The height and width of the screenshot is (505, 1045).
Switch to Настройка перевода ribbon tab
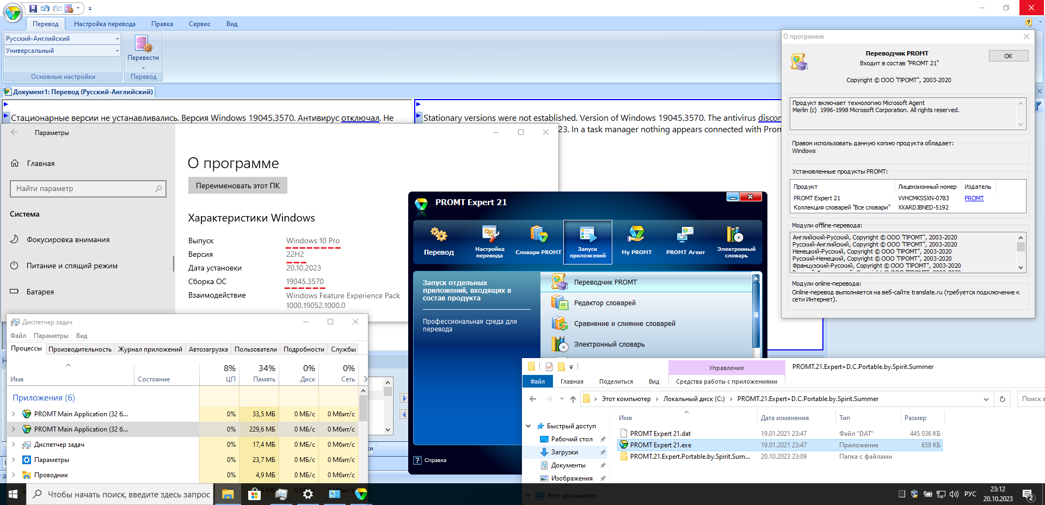tap(104, 24)
